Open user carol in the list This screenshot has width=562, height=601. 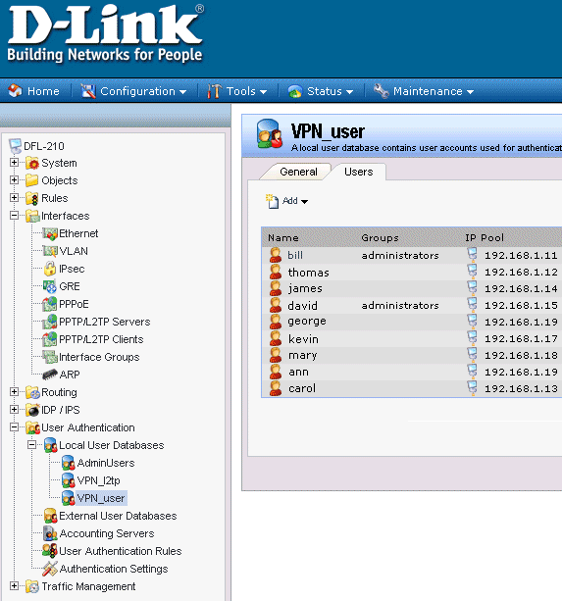(302, 388)
